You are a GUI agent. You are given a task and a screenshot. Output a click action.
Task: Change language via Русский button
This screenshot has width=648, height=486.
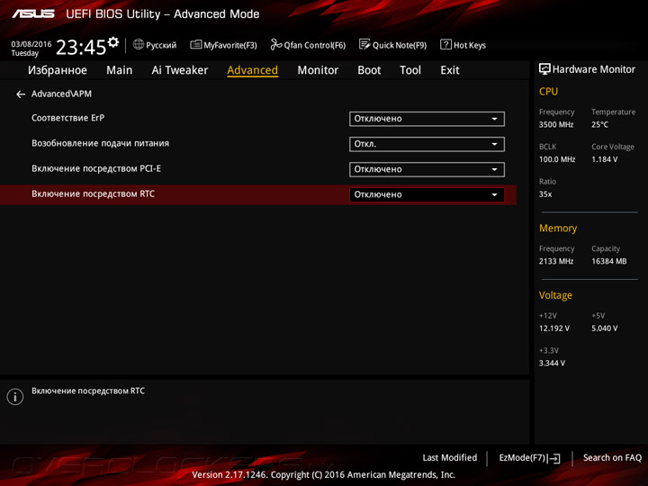click(x=155, y=45)
